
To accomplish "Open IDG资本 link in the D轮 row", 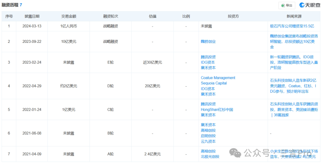I will tap(208, 89).
